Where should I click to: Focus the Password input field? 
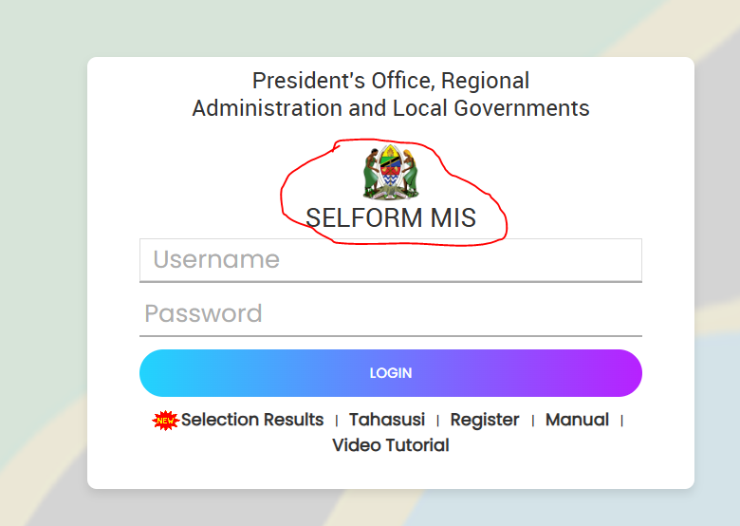391,314
